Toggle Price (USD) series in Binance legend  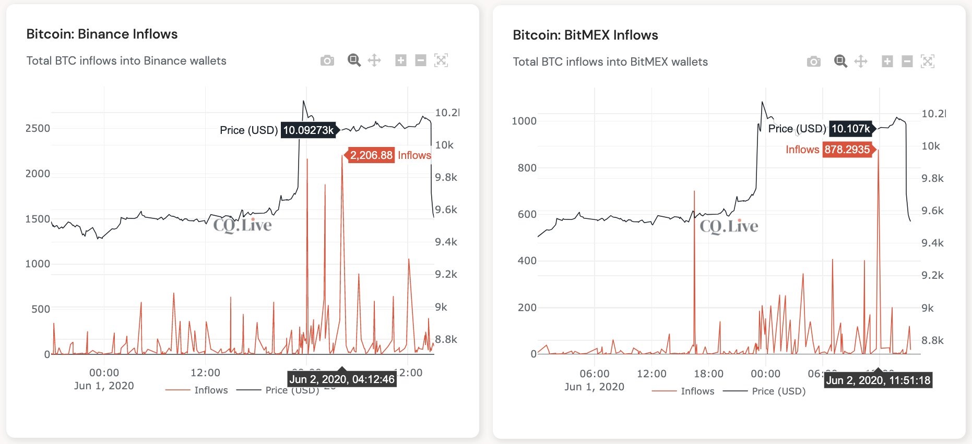(278, 390)
